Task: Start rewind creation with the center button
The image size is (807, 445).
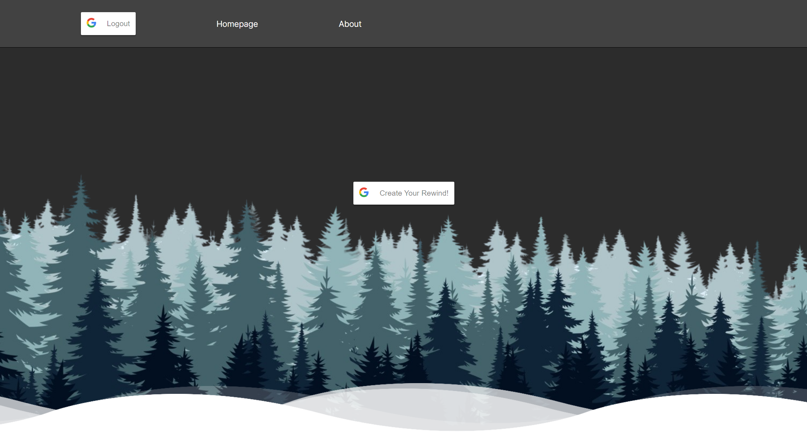Action: click(x=403, y=193)
